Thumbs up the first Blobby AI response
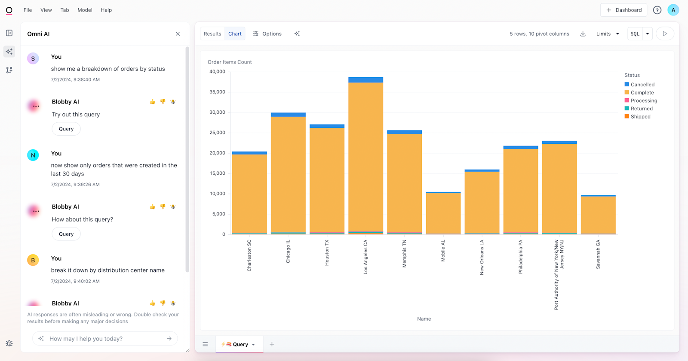Viewport: 688px width, 361px height. pos(152,102)
